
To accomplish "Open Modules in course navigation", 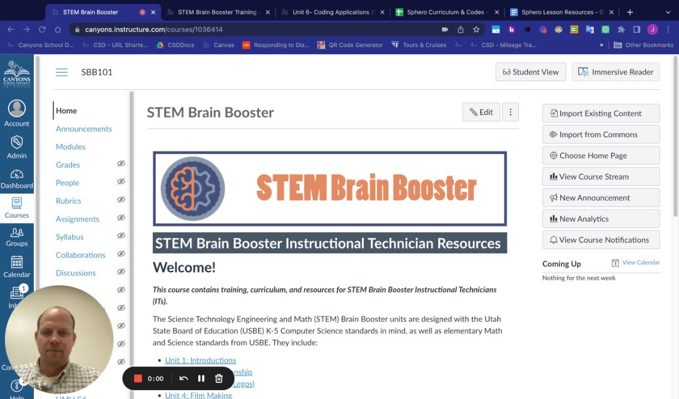I will coord(70,146).
